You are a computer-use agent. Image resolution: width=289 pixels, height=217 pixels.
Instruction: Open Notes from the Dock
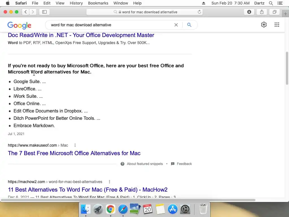coord(160,209)
